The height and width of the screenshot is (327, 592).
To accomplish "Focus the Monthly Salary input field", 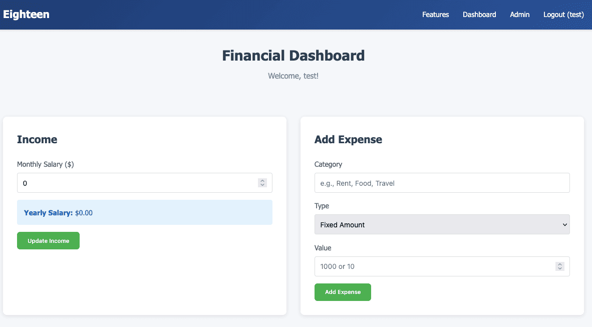I will point(135,183).
